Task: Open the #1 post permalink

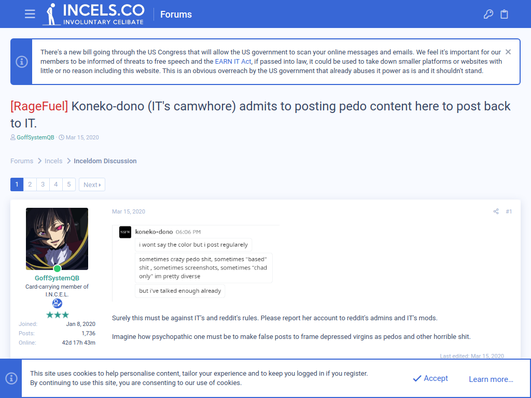Action: (509, 211)
